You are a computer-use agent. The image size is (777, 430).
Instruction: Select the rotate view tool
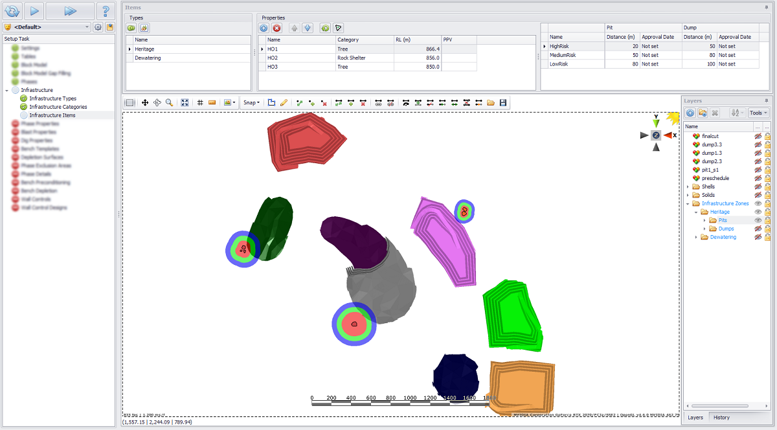coord(157,102)
